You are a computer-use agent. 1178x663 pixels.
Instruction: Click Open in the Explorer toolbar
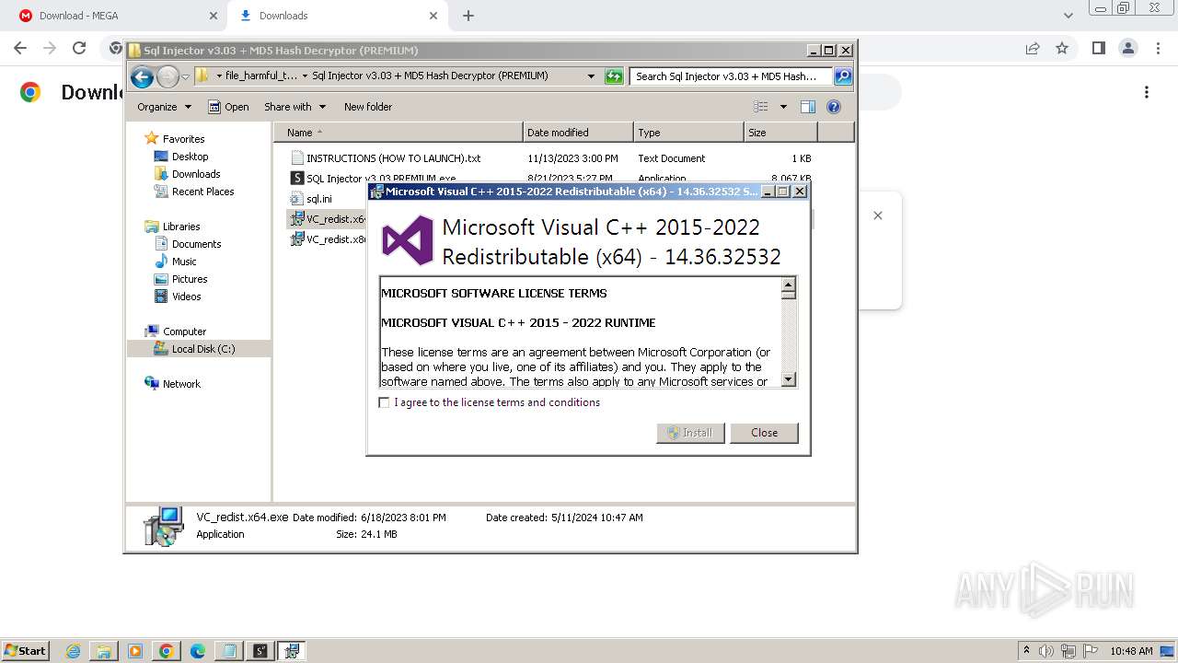[x=228, y=107]
